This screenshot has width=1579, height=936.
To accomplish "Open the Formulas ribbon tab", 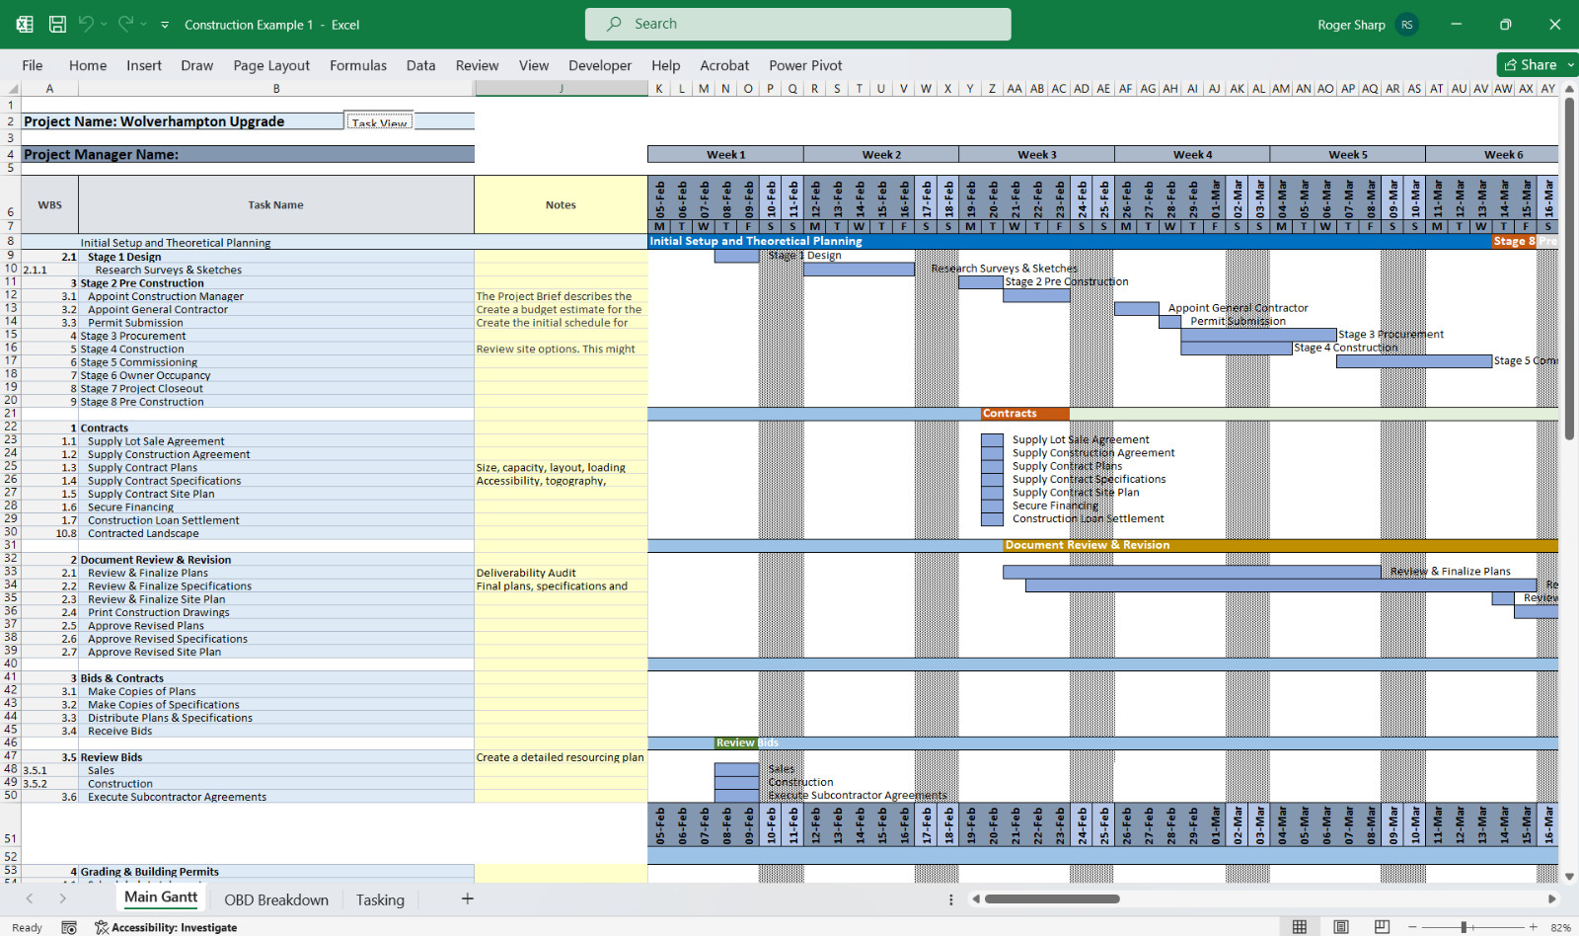I will click(x=358, y=65).
